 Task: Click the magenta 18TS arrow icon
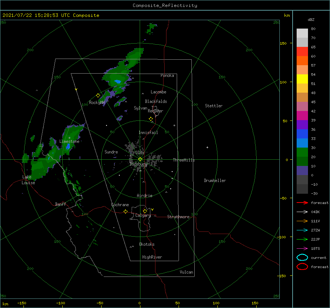302,249
